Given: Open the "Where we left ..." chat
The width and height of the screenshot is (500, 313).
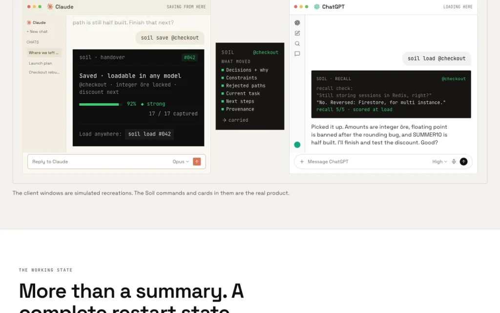Looking at the screenshot, I should (x=44, y=53).
